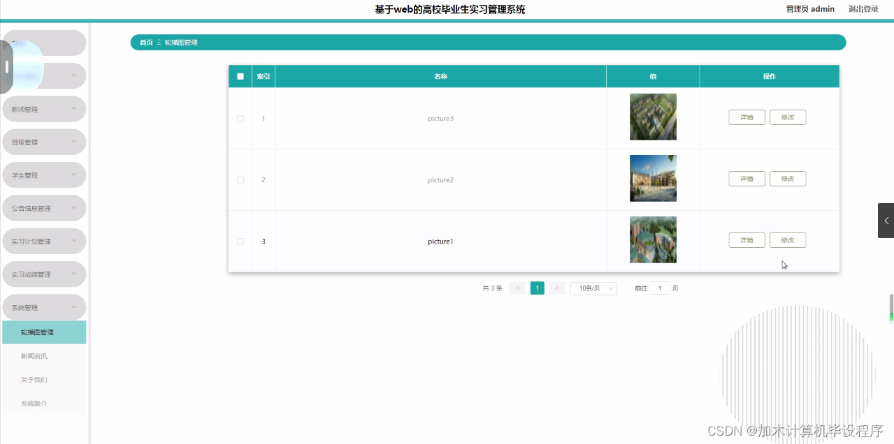Click page 1 button in pagination
894x444 pixels.
point(537,288)
